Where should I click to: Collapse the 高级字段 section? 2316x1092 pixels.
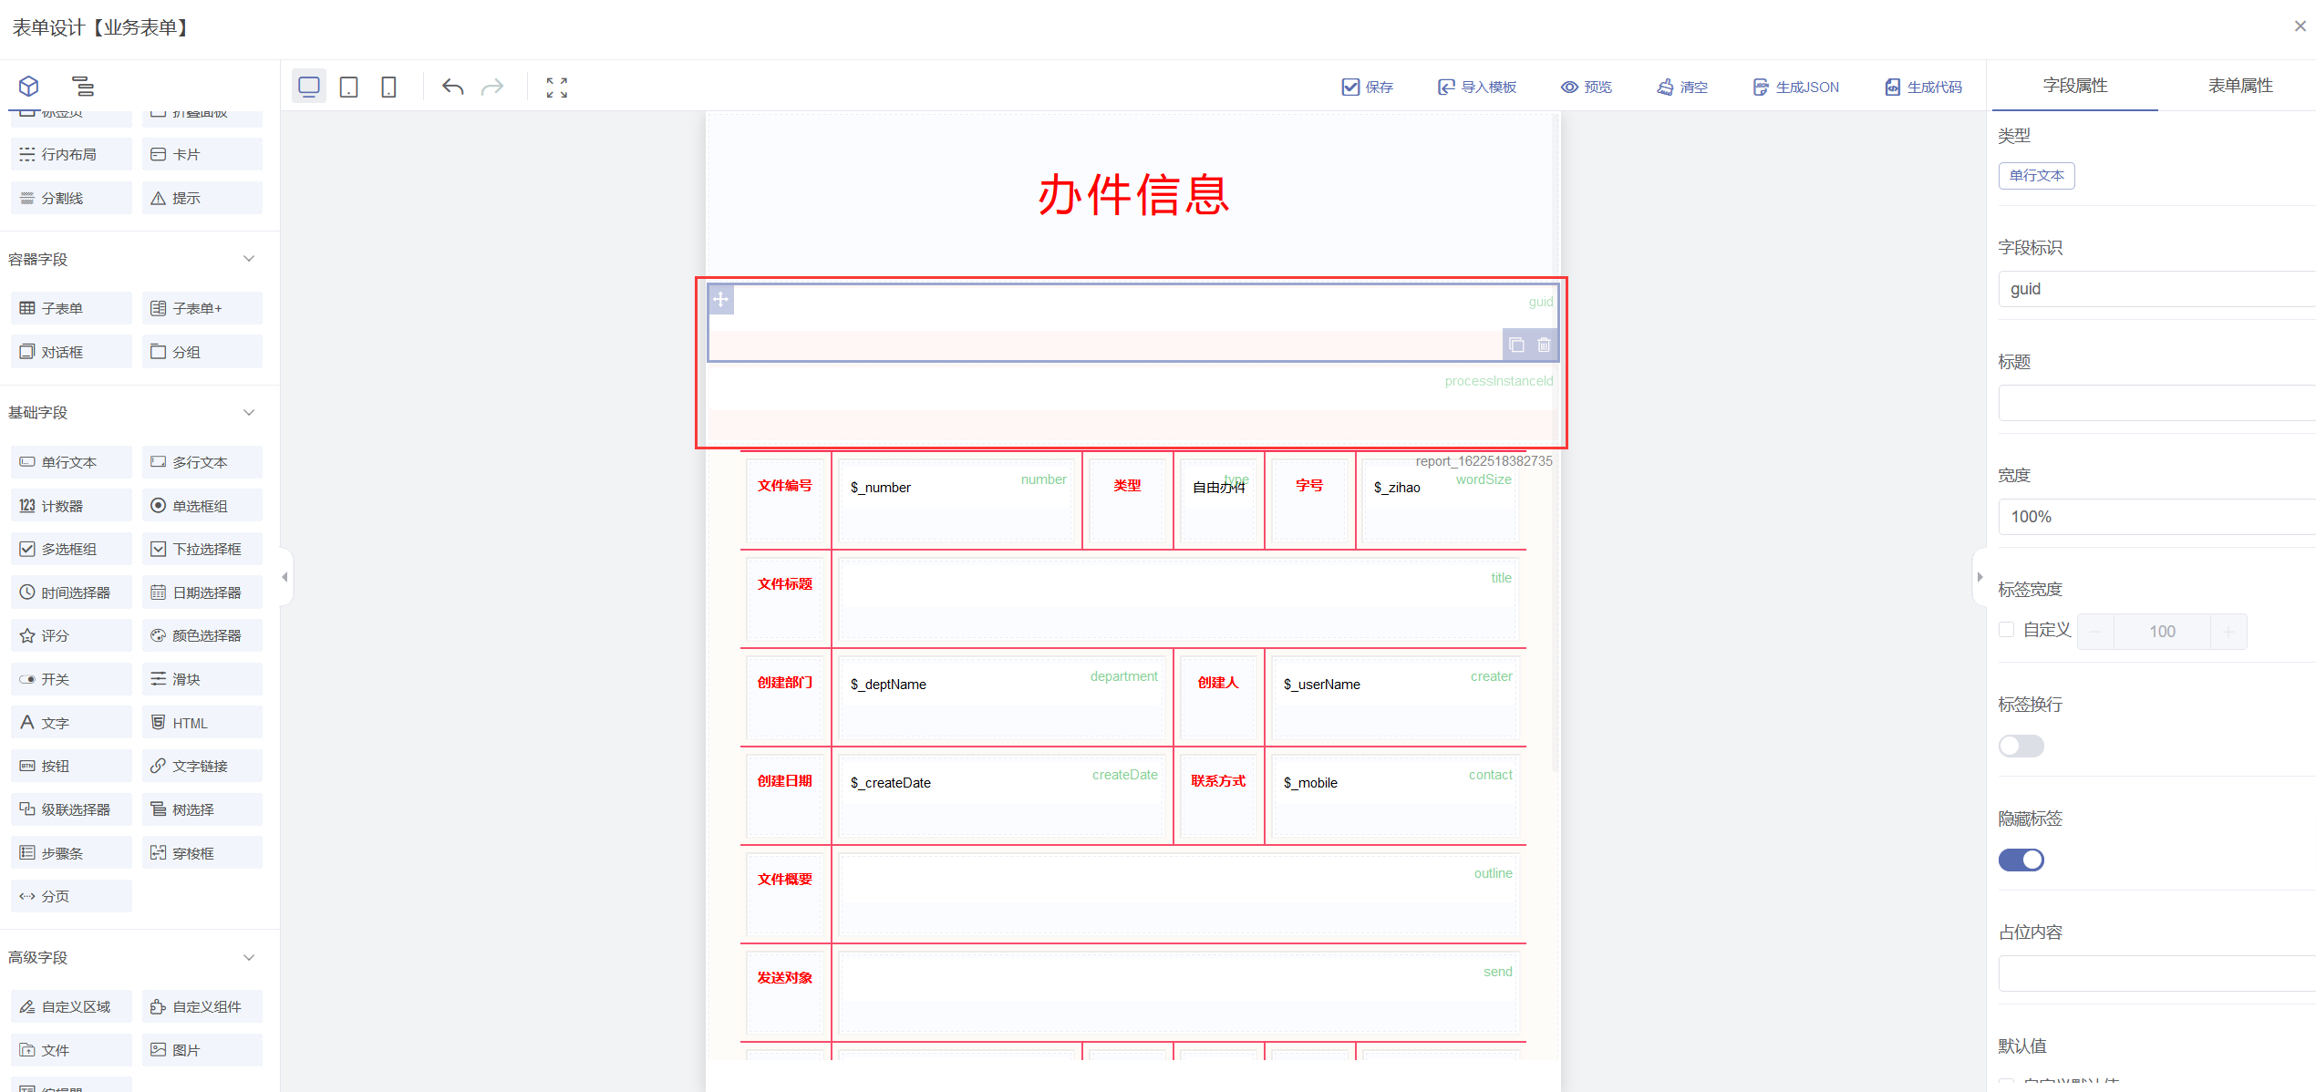(249, 957)
